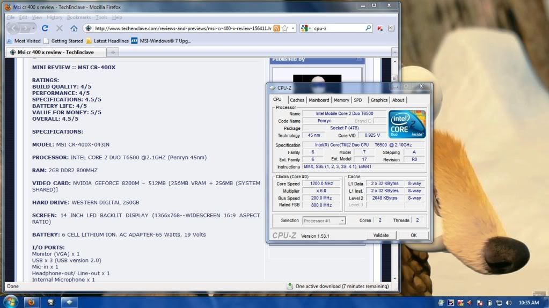Click the Show Desktop strip beside the clock
Viewport: 549px width, 308px height.
[x=546, y=303]
